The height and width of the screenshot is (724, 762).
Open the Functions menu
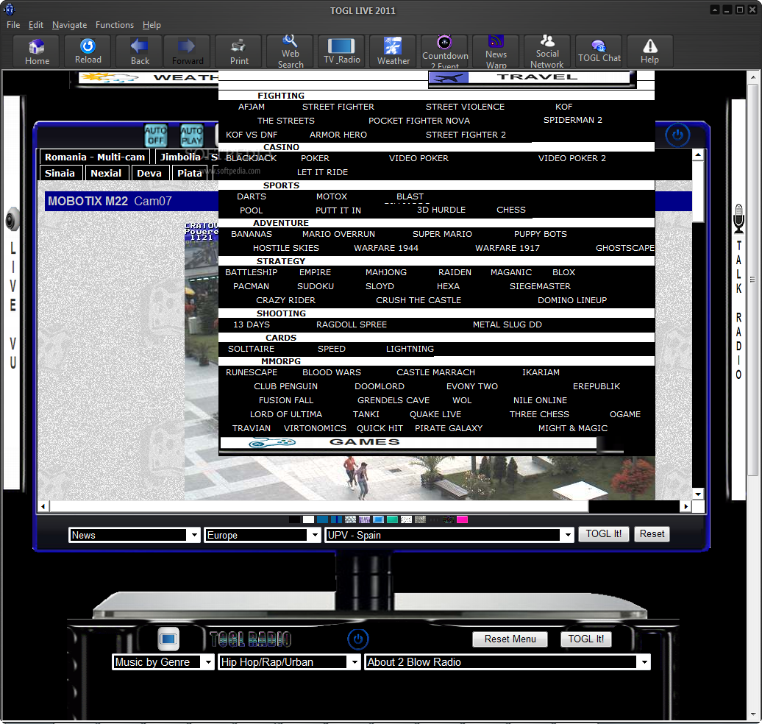click(x=115, y=25)
